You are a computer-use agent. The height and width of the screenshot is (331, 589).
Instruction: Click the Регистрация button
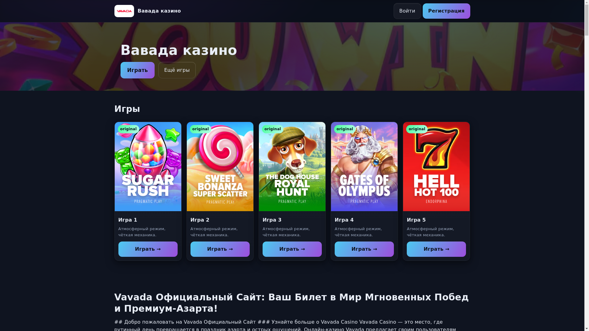click(446, 11)
